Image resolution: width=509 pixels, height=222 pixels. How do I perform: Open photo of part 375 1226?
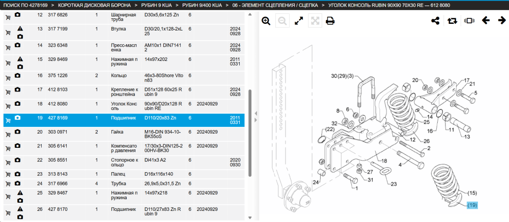click(x=17, y=76)
